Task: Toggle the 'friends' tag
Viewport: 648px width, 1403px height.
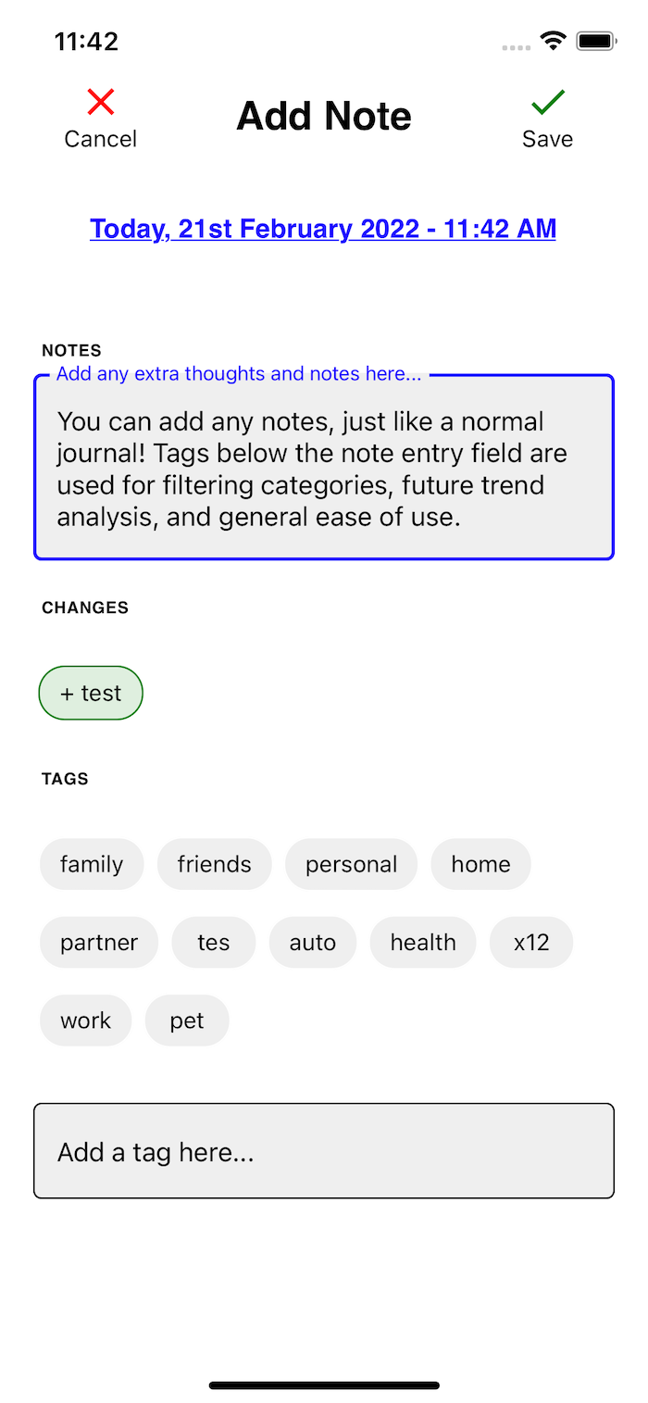Action: click(x=215, y=864)
